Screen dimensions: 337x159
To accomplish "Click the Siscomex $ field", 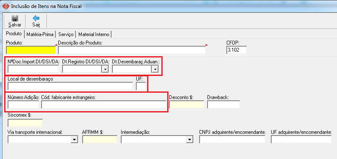I will (25, 123).
